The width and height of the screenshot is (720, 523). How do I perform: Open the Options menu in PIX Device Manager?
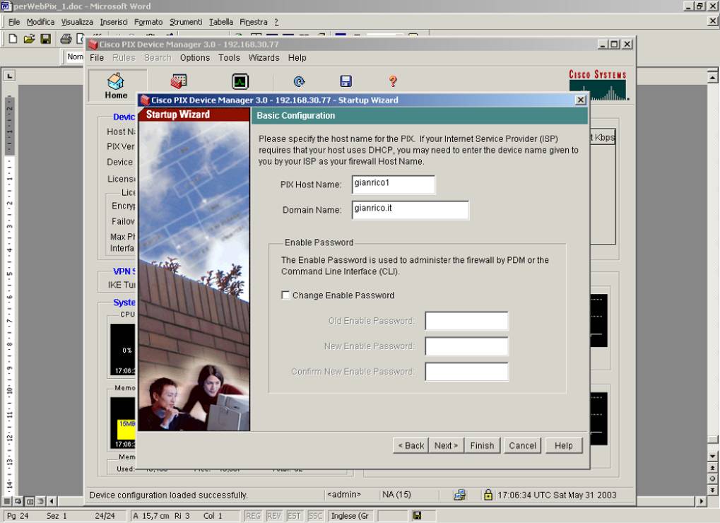tap(195, 58)
